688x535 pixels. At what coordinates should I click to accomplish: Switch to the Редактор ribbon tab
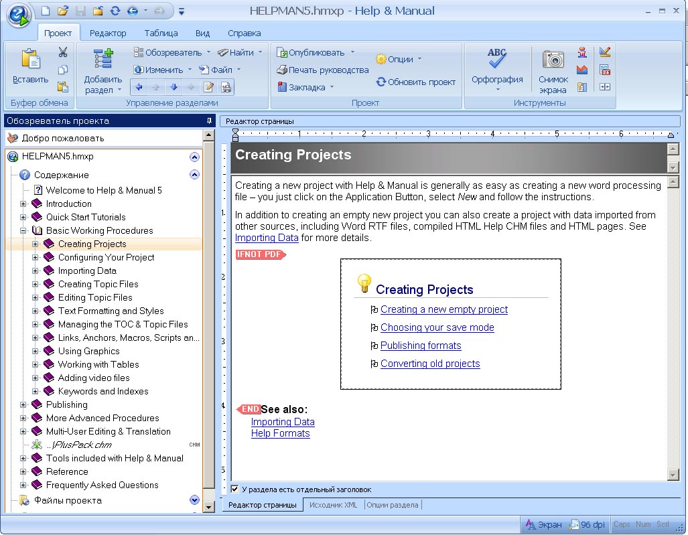[x=107, y=33]
